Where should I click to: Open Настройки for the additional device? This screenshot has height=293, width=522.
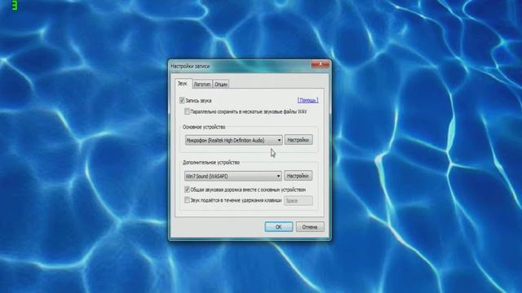pyautogui.click(x=298, y=176)
